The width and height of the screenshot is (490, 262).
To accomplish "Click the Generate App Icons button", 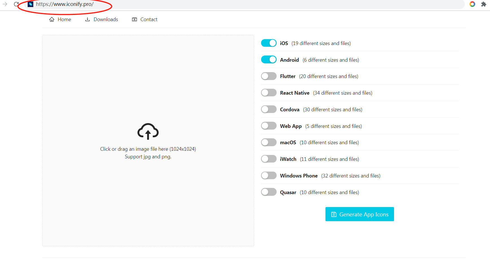I will (360, 214).
